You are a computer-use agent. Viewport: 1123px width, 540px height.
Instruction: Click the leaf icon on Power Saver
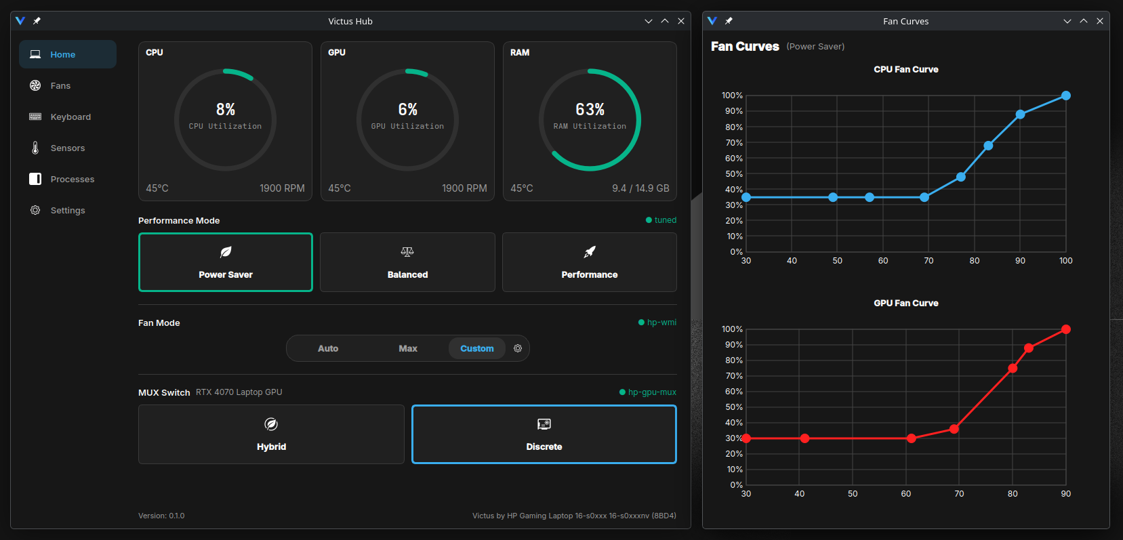pos(226,252)
